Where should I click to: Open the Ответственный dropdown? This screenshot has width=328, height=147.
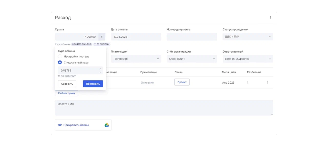pos(248,59)
